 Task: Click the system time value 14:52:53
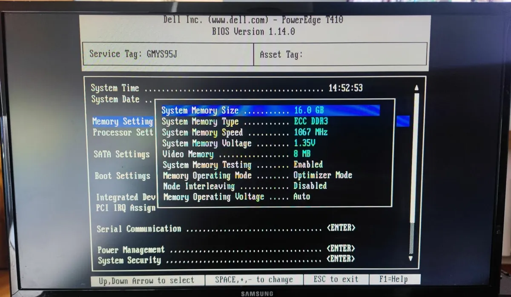[345, 88]
